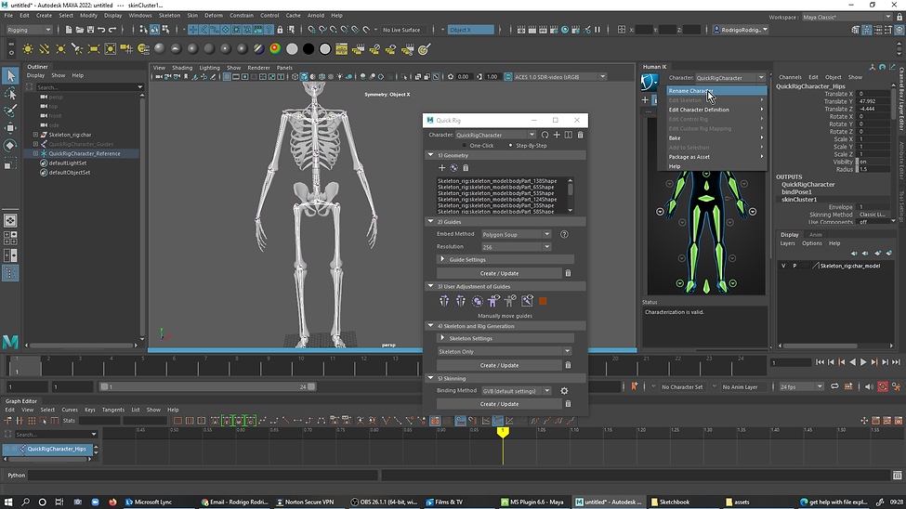Toggle V visibility of Skeleton_rig:char_model layer

click(x=783, y=266)
